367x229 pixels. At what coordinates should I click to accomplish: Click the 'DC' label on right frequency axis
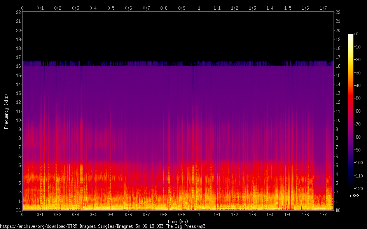coord(338,210)
